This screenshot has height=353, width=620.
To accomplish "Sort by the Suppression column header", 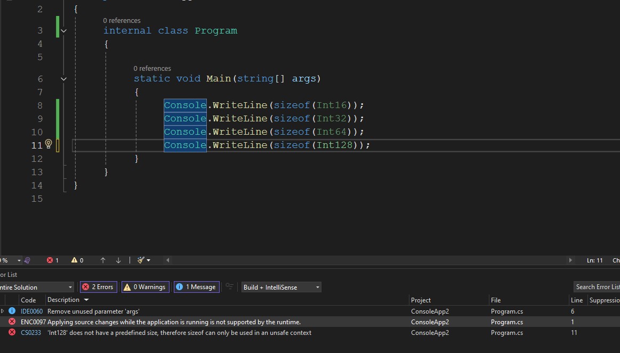I will pos(605,300).
